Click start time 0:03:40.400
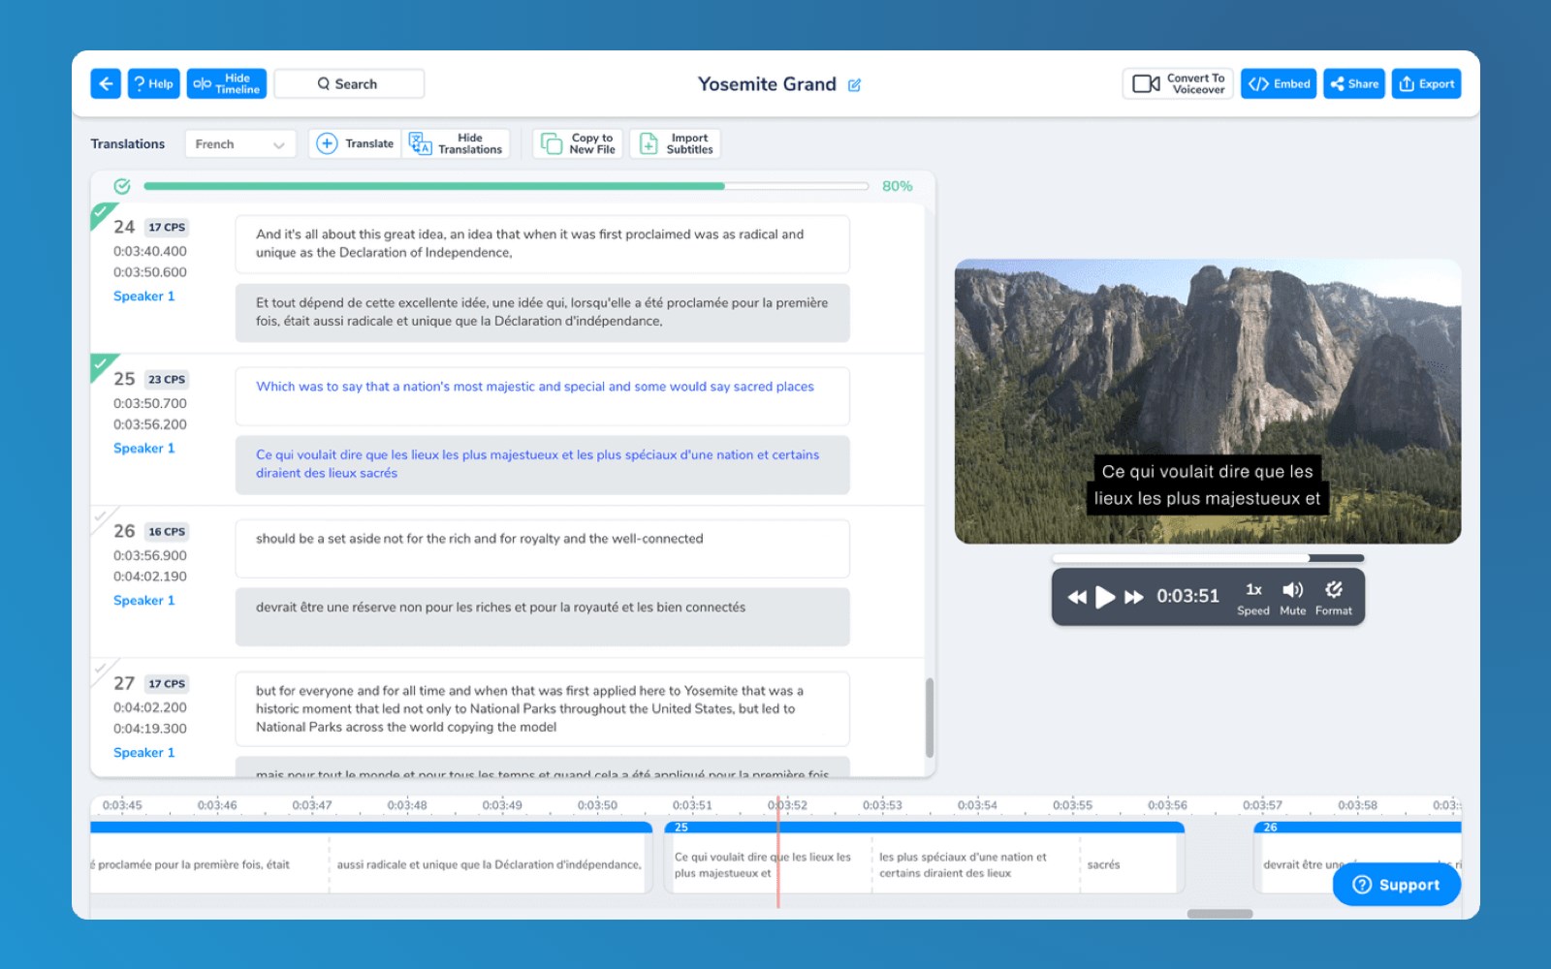Screen dimensions: 1551x969 (150, 251)
